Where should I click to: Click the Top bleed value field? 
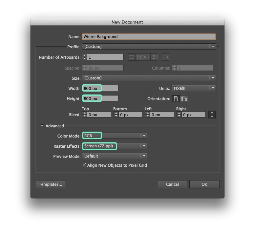click(99, 115)
